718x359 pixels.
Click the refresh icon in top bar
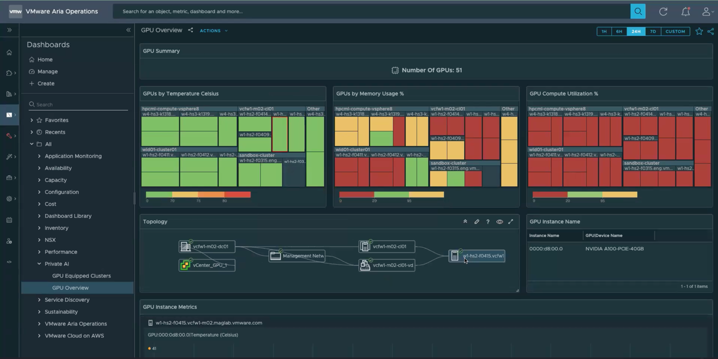pos(663,12)
